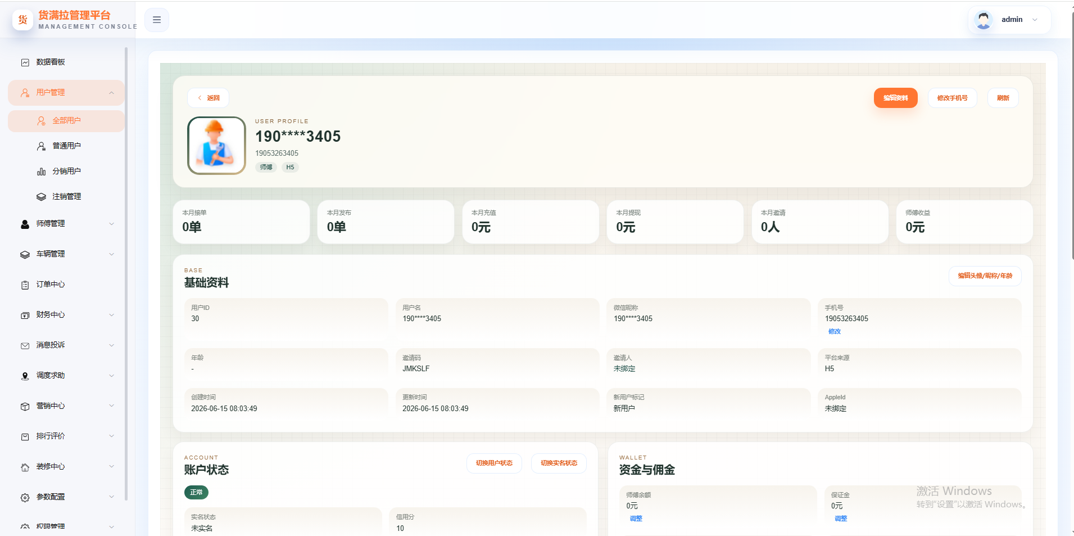Expand the 调度求助 menu chevron
1074x536 pixels.
click(111, 376)
